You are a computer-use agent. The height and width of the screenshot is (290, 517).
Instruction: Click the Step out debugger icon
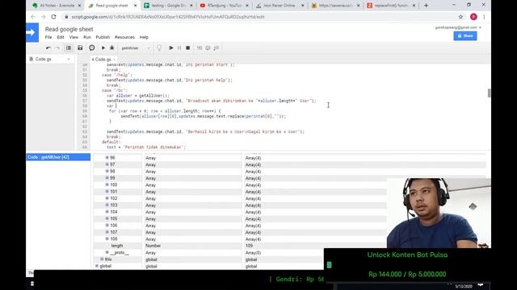tap(216, 48)
